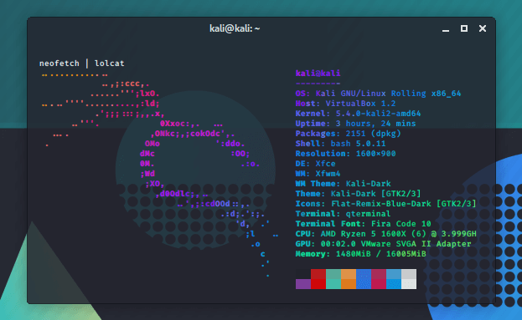Click the kali@kali: ~ window title
This screenshot has height=320, width=522.
pos(235,29)
